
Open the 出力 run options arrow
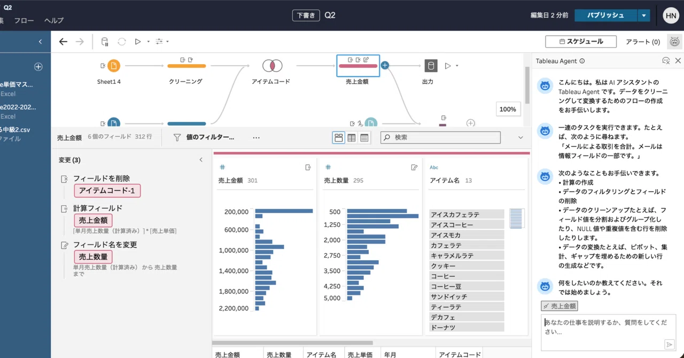point(457,66)
